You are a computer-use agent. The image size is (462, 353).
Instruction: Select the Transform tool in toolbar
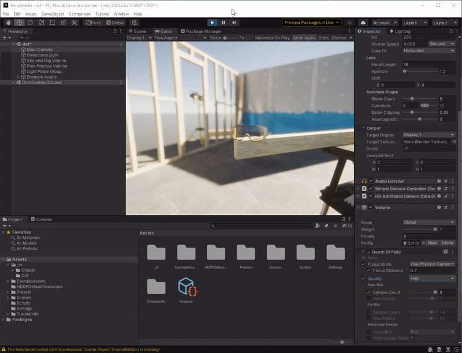click(x=63, y=23)
